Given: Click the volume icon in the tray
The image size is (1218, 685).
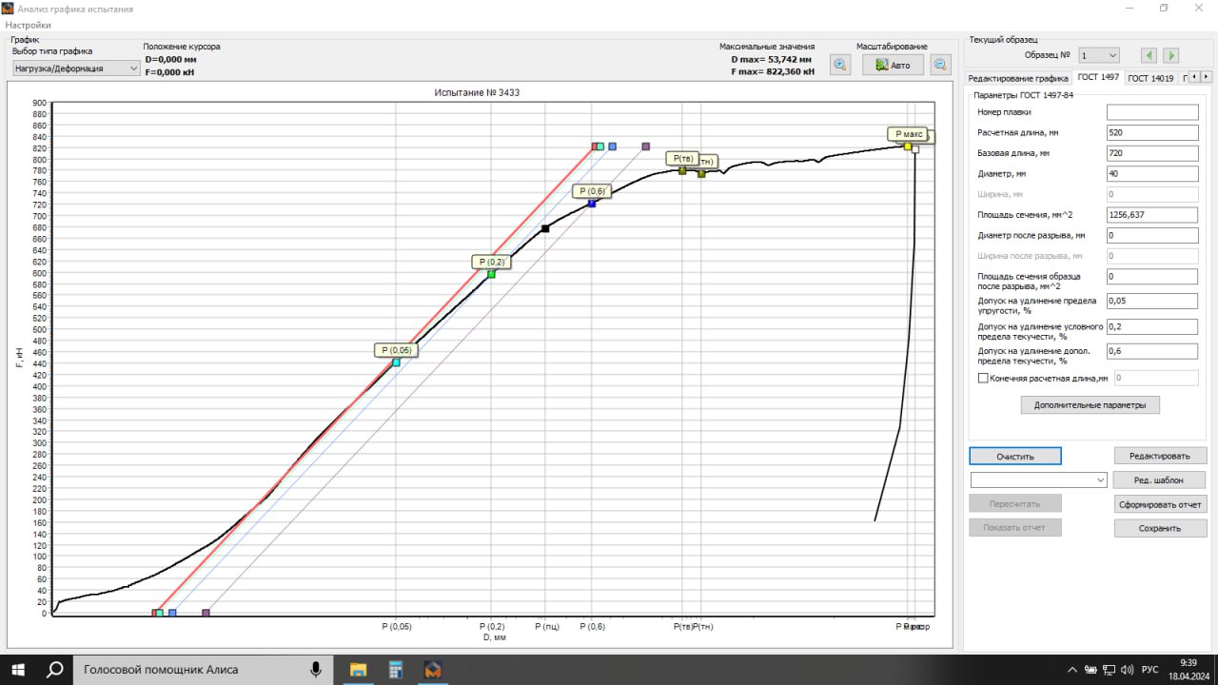Looking at the screenshot, I should point(1128,670).
